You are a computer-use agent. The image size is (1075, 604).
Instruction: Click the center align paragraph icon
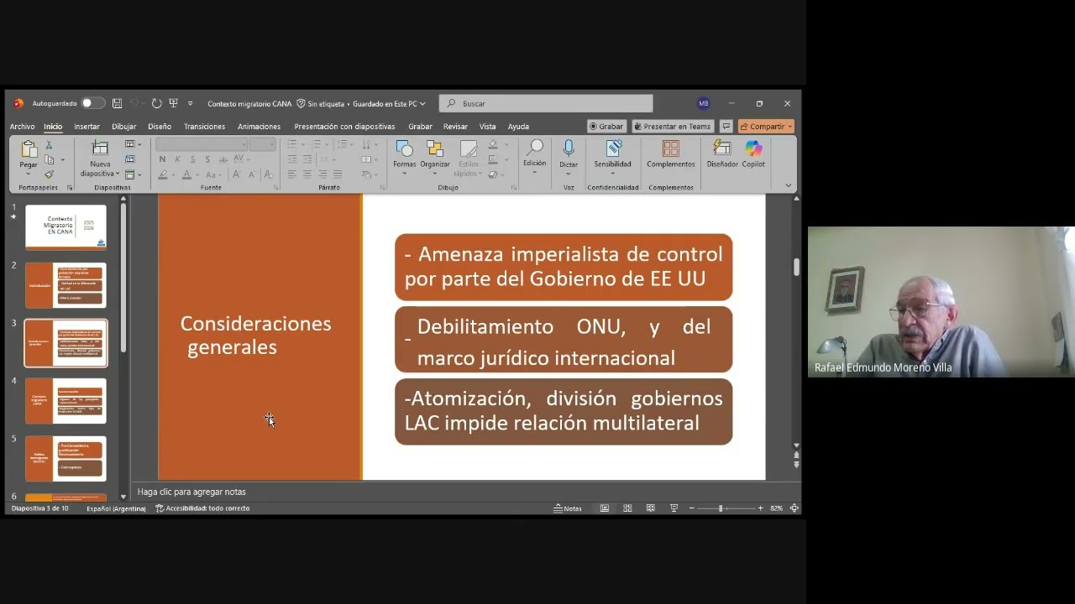307,174
